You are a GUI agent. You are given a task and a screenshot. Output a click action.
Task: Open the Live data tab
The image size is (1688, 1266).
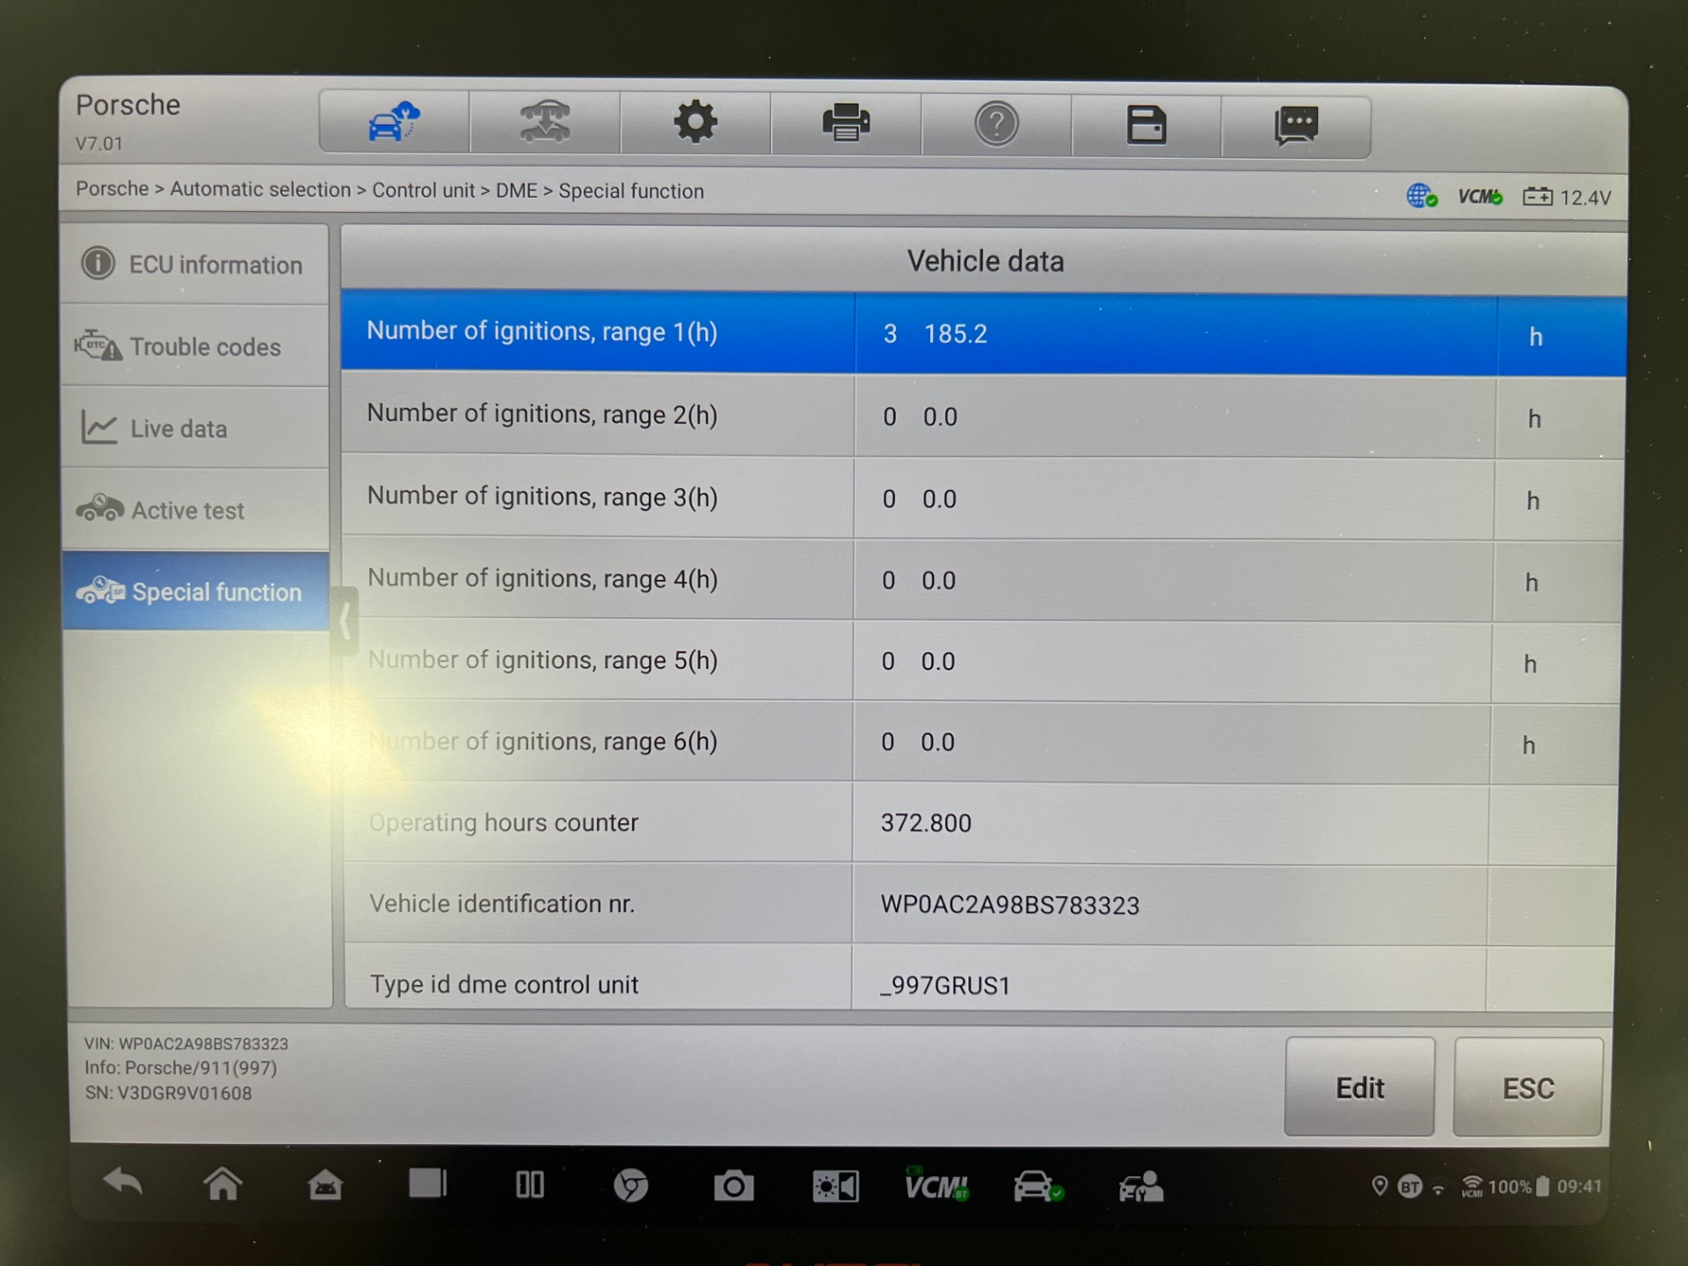(195, 428)
